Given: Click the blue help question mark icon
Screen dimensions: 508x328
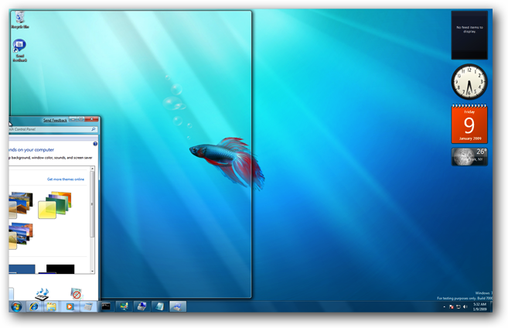Looking at the screenshot, I should [95, 144].
